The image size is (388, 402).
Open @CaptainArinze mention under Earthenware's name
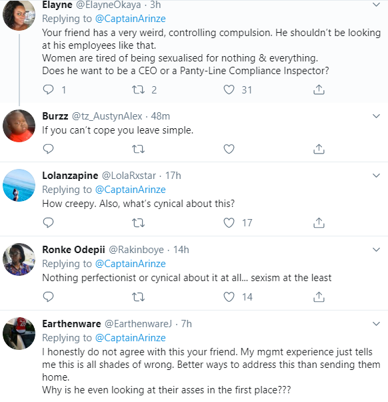130,338
